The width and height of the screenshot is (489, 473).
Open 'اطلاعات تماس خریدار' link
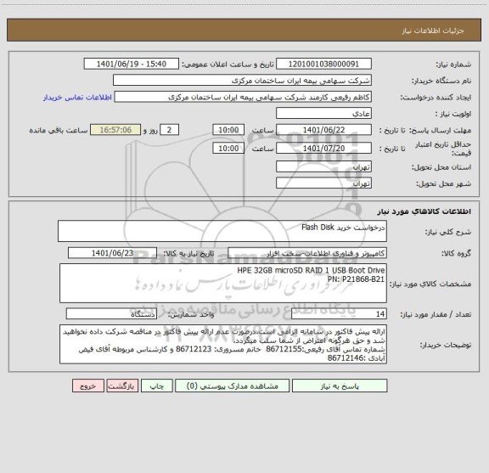coord(77,98)
